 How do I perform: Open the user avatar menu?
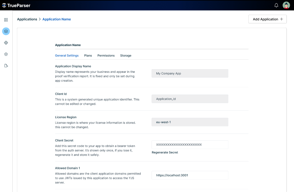tap(286, 6)
